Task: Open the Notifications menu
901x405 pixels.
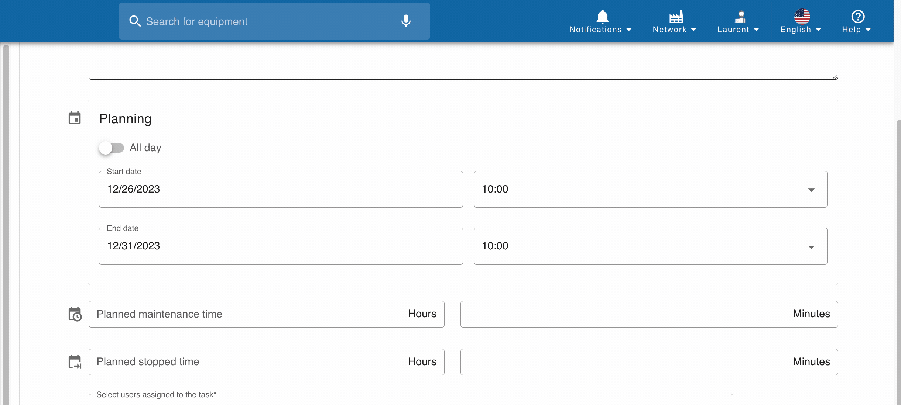Action: [600, 30]
